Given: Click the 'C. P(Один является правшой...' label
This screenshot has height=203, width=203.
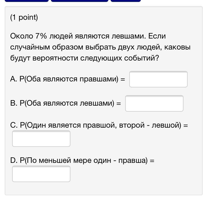Looking at the screenshot, I should (x=95, y=125).
